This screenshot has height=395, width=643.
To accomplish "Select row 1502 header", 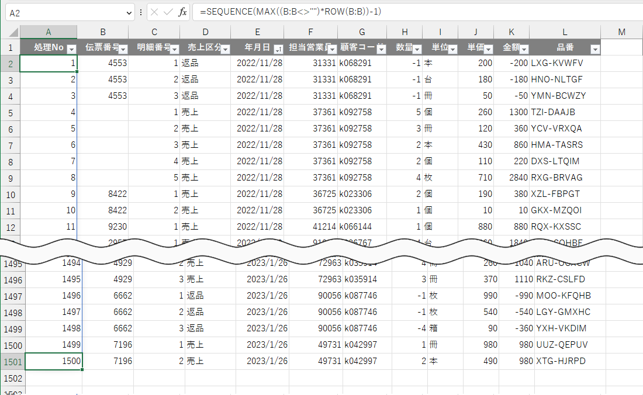I will click(13, 379).
